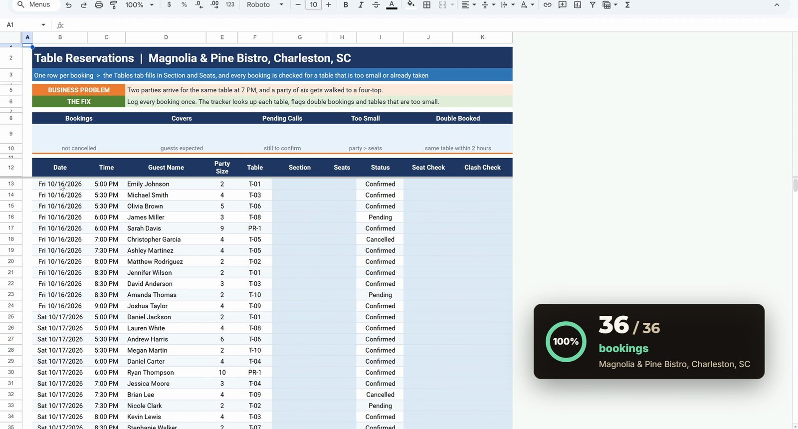
Task: Increase decimal places
Action: click(214, 4)
